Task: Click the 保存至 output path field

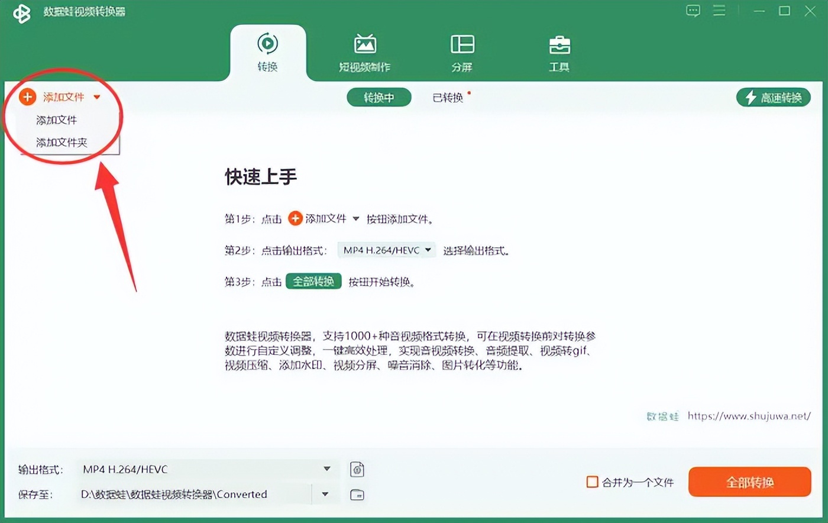Action: [195, 494]
